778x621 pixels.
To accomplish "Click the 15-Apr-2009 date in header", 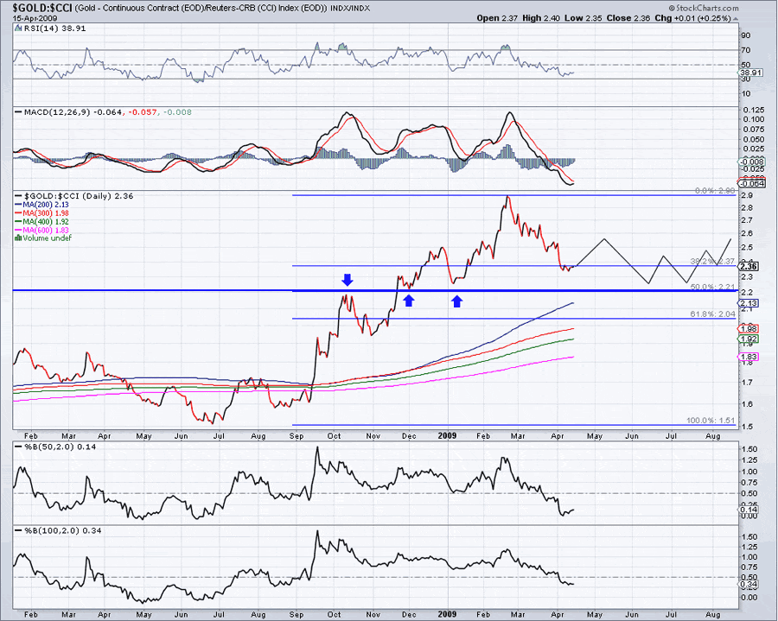I will [24, 18].
